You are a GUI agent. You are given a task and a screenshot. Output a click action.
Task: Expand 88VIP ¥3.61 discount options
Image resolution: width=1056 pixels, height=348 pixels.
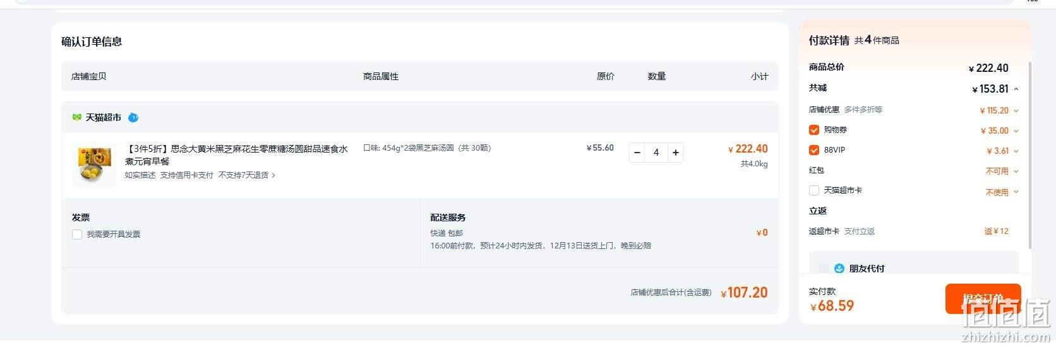click(1016, 151)
